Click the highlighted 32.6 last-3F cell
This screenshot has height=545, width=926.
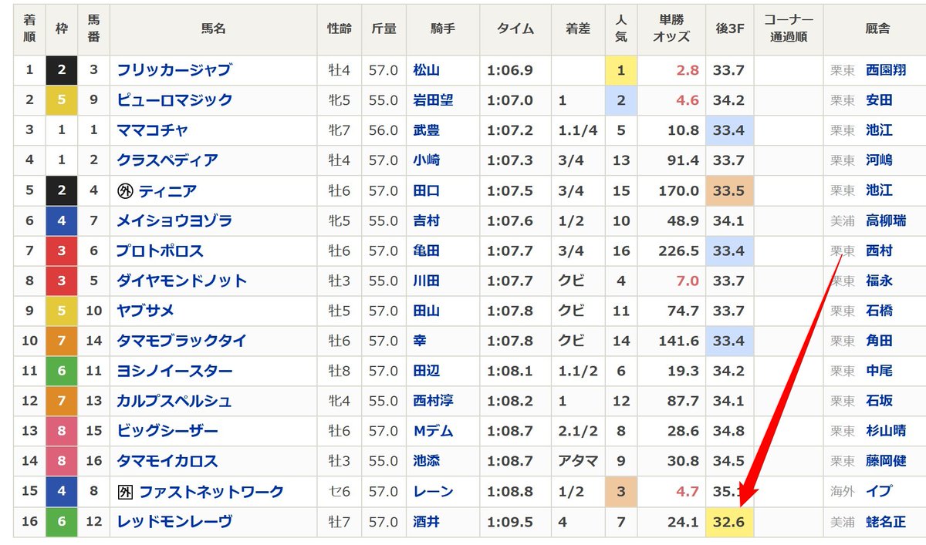pos(729,521)
